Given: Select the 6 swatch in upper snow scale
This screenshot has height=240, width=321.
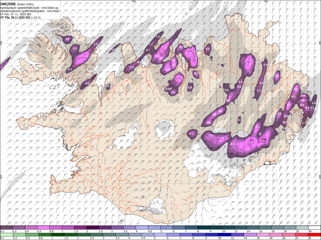Looking at the screenshot, I should 179,228.
